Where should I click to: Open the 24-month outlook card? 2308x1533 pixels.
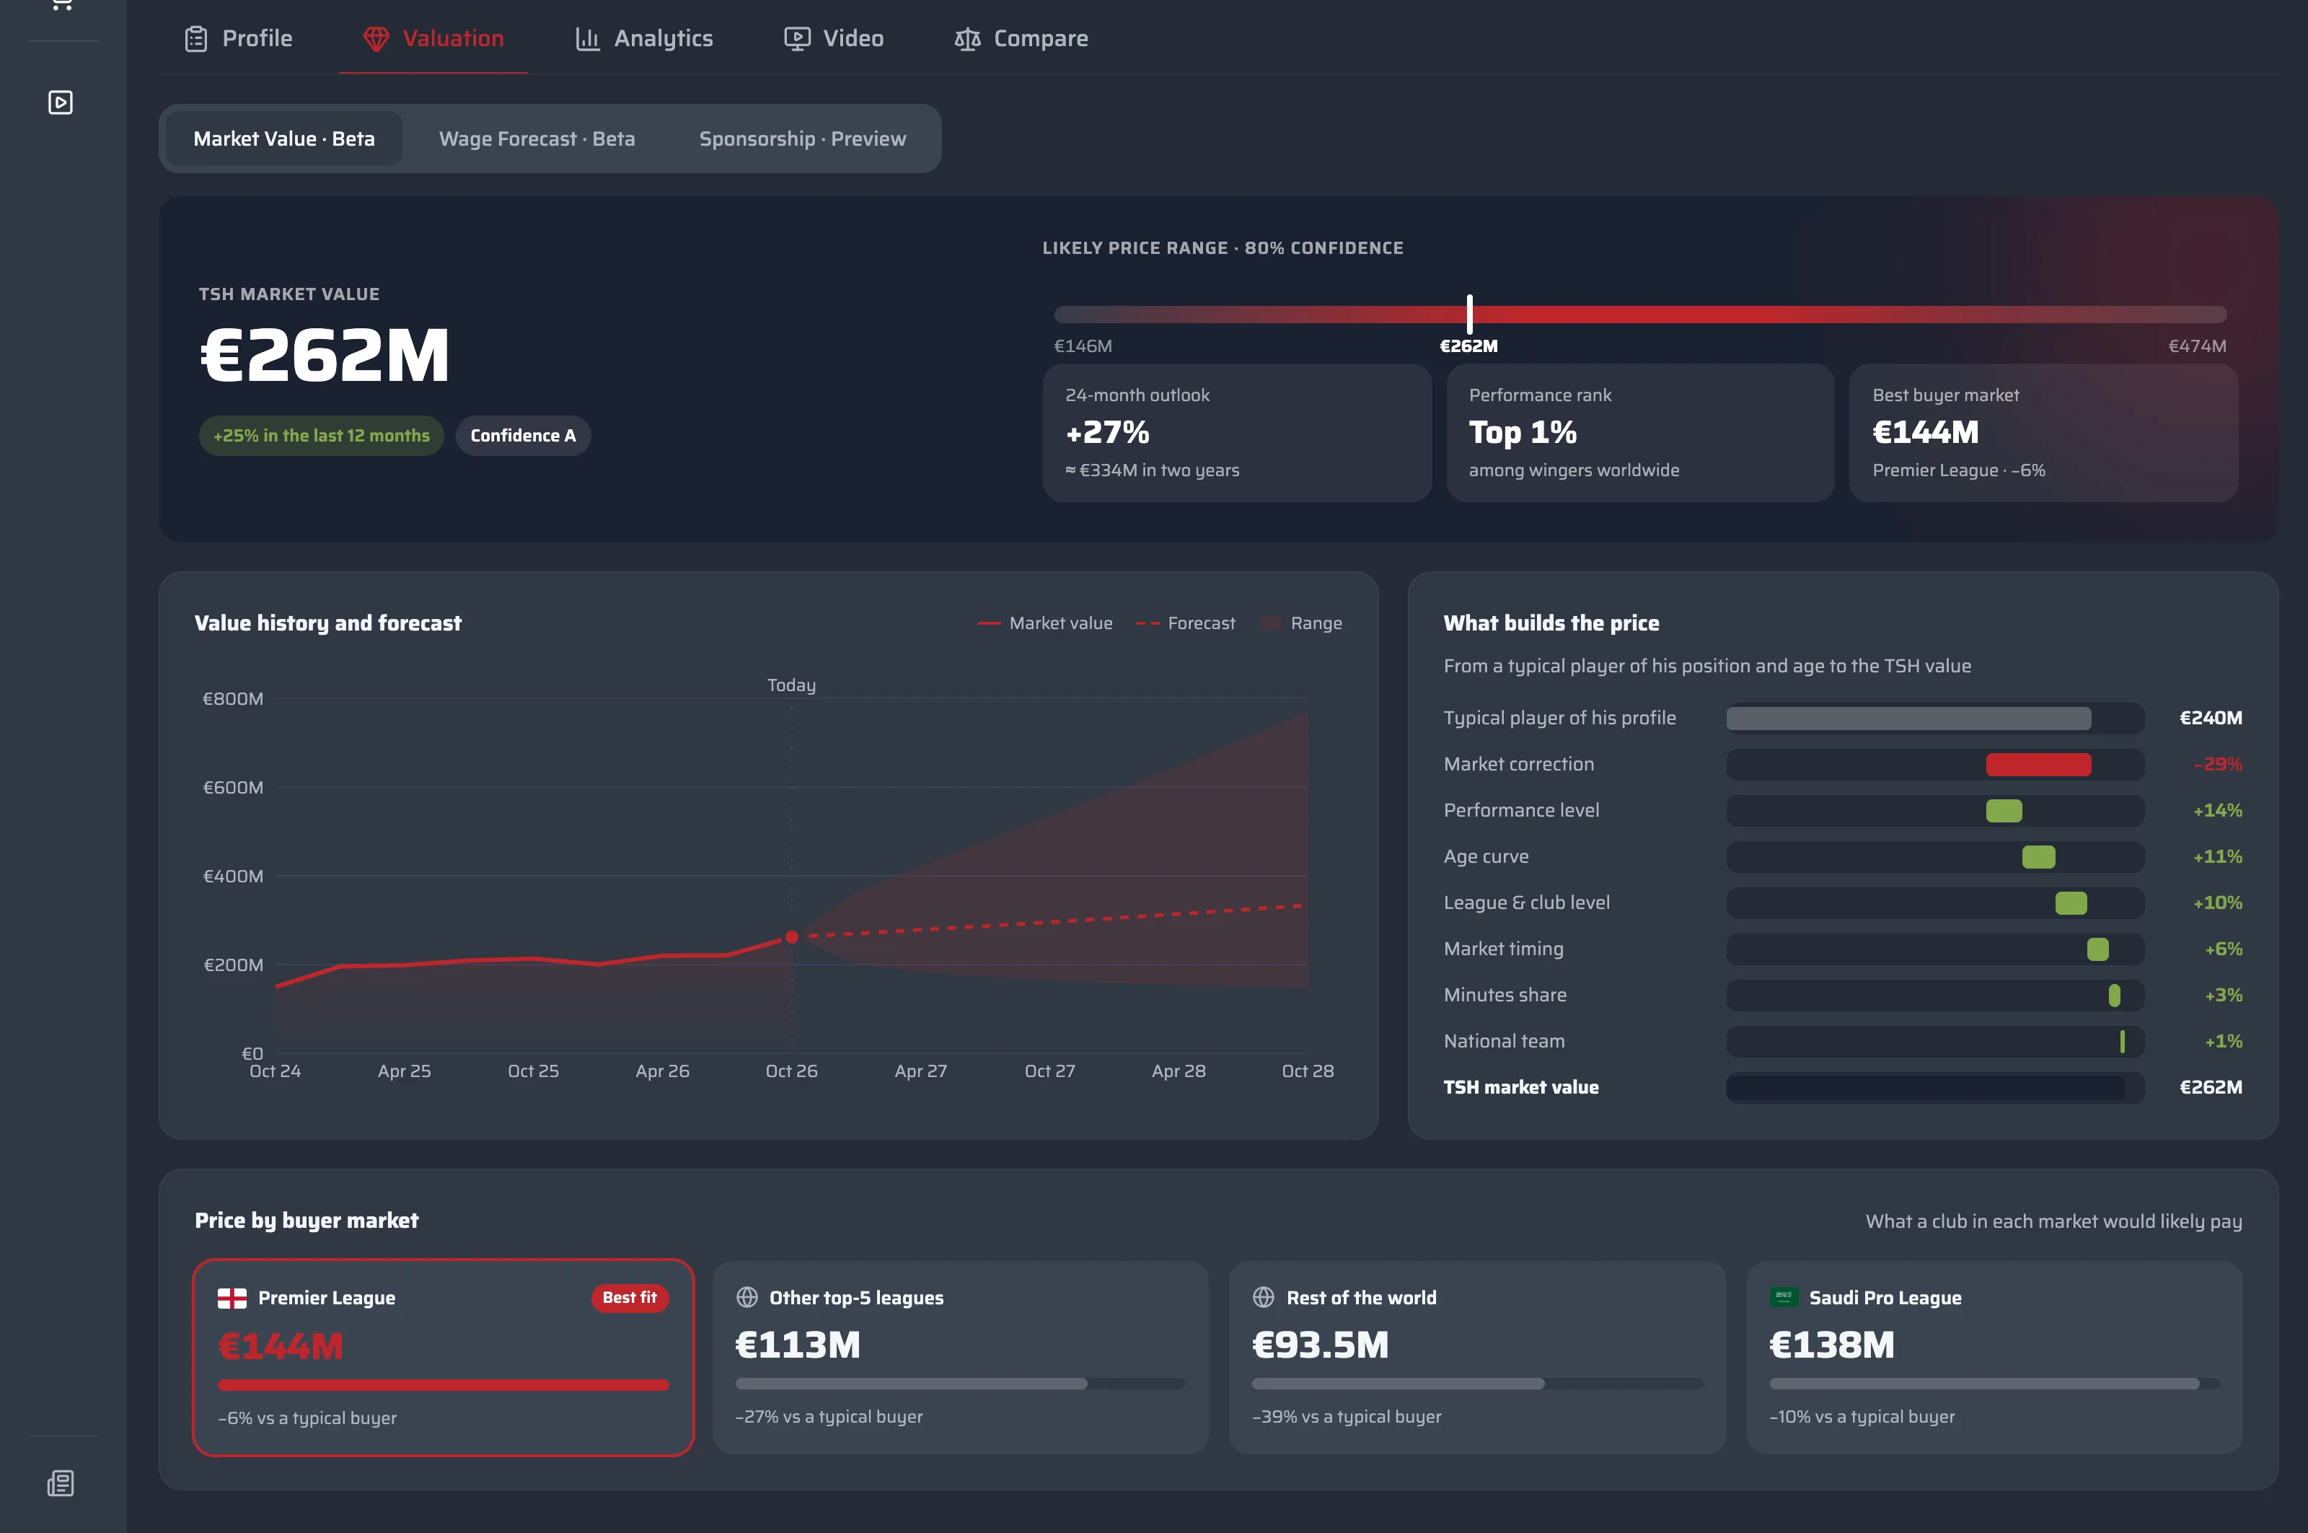coord(1238,433)
